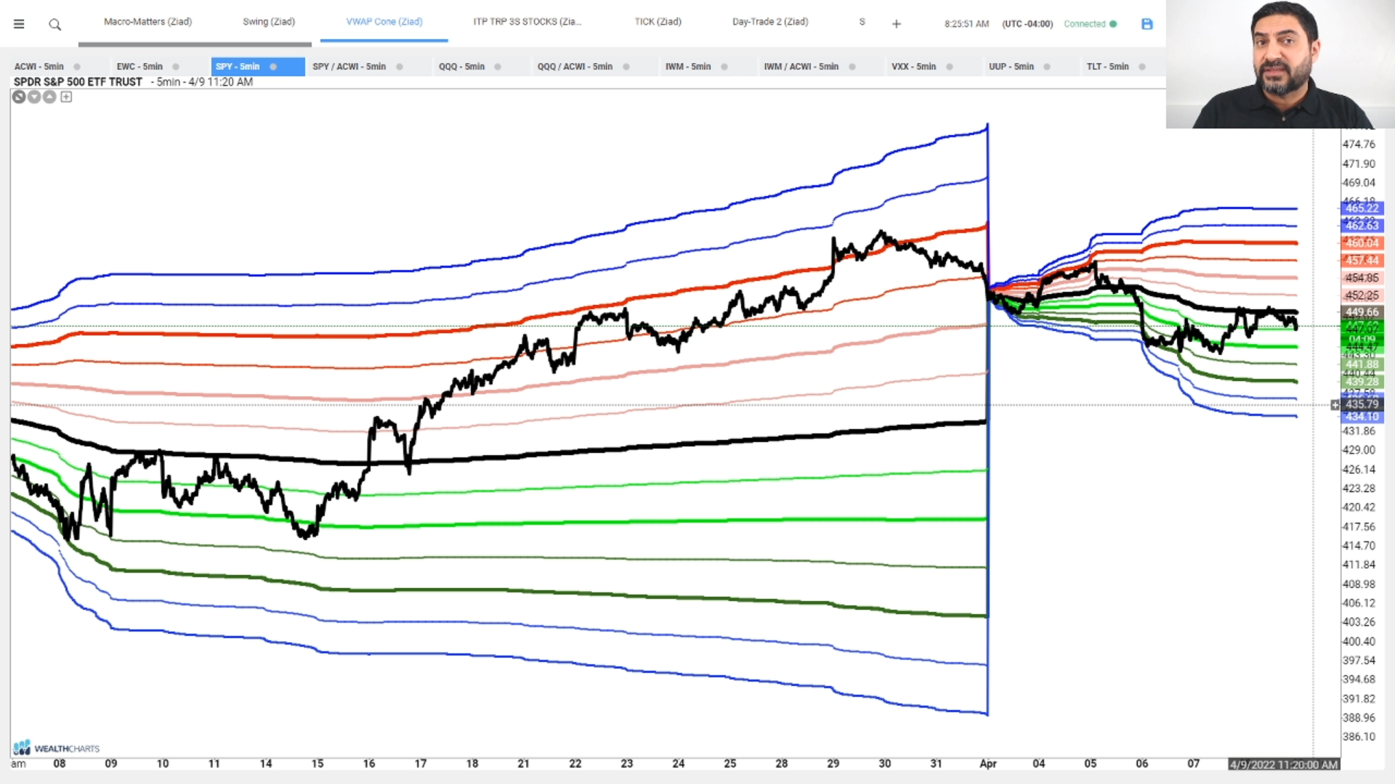Click the search magnifier icon
This screenshot has width=1395, height=784.
[x=54, y=25]
